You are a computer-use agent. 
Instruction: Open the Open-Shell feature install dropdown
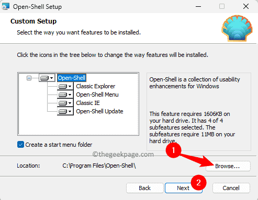click(x=47, y=78)
